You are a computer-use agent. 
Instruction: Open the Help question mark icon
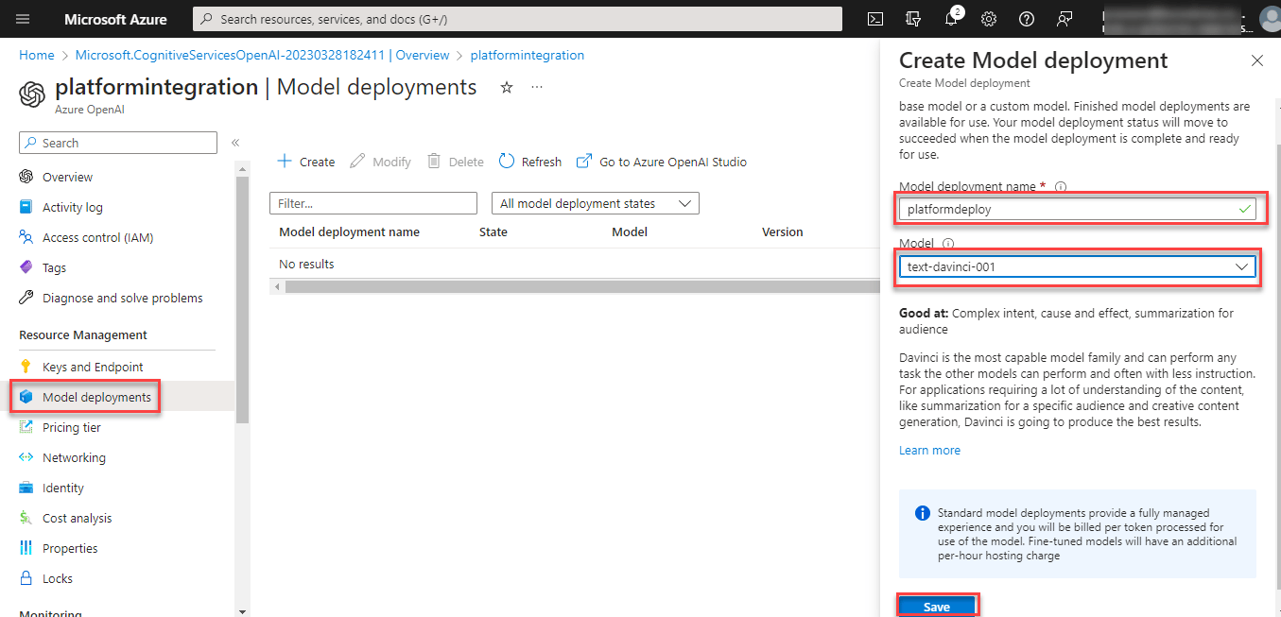point(1027,19)
